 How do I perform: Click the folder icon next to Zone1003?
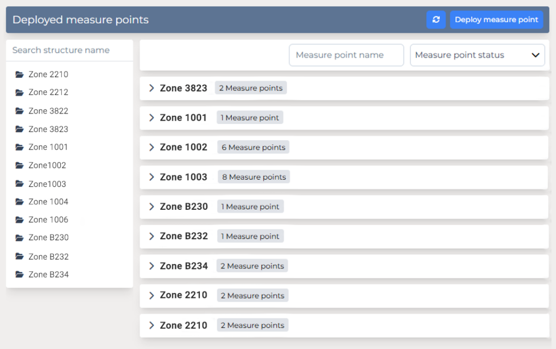pyautogui.click(x=18, y=183)
